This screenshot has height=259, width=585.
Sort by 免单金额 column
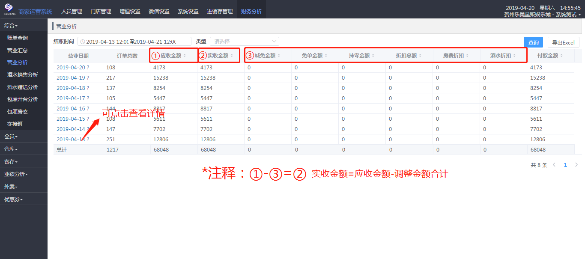pos(326,56)
